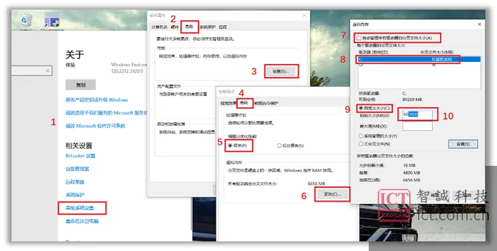Screen dimensions: 497x251
Task: Switch to 硬件 tab in System Properties
Action: coord(175,27)
